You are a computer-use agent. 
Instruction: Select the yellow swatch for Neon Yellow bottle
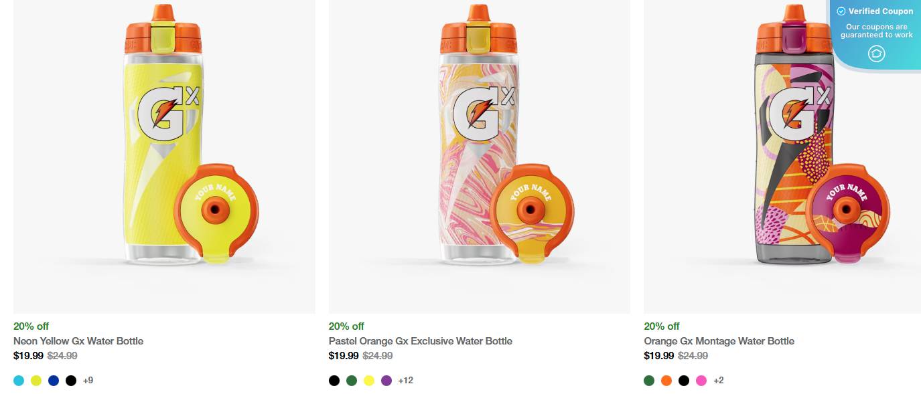tap(36, 380)
